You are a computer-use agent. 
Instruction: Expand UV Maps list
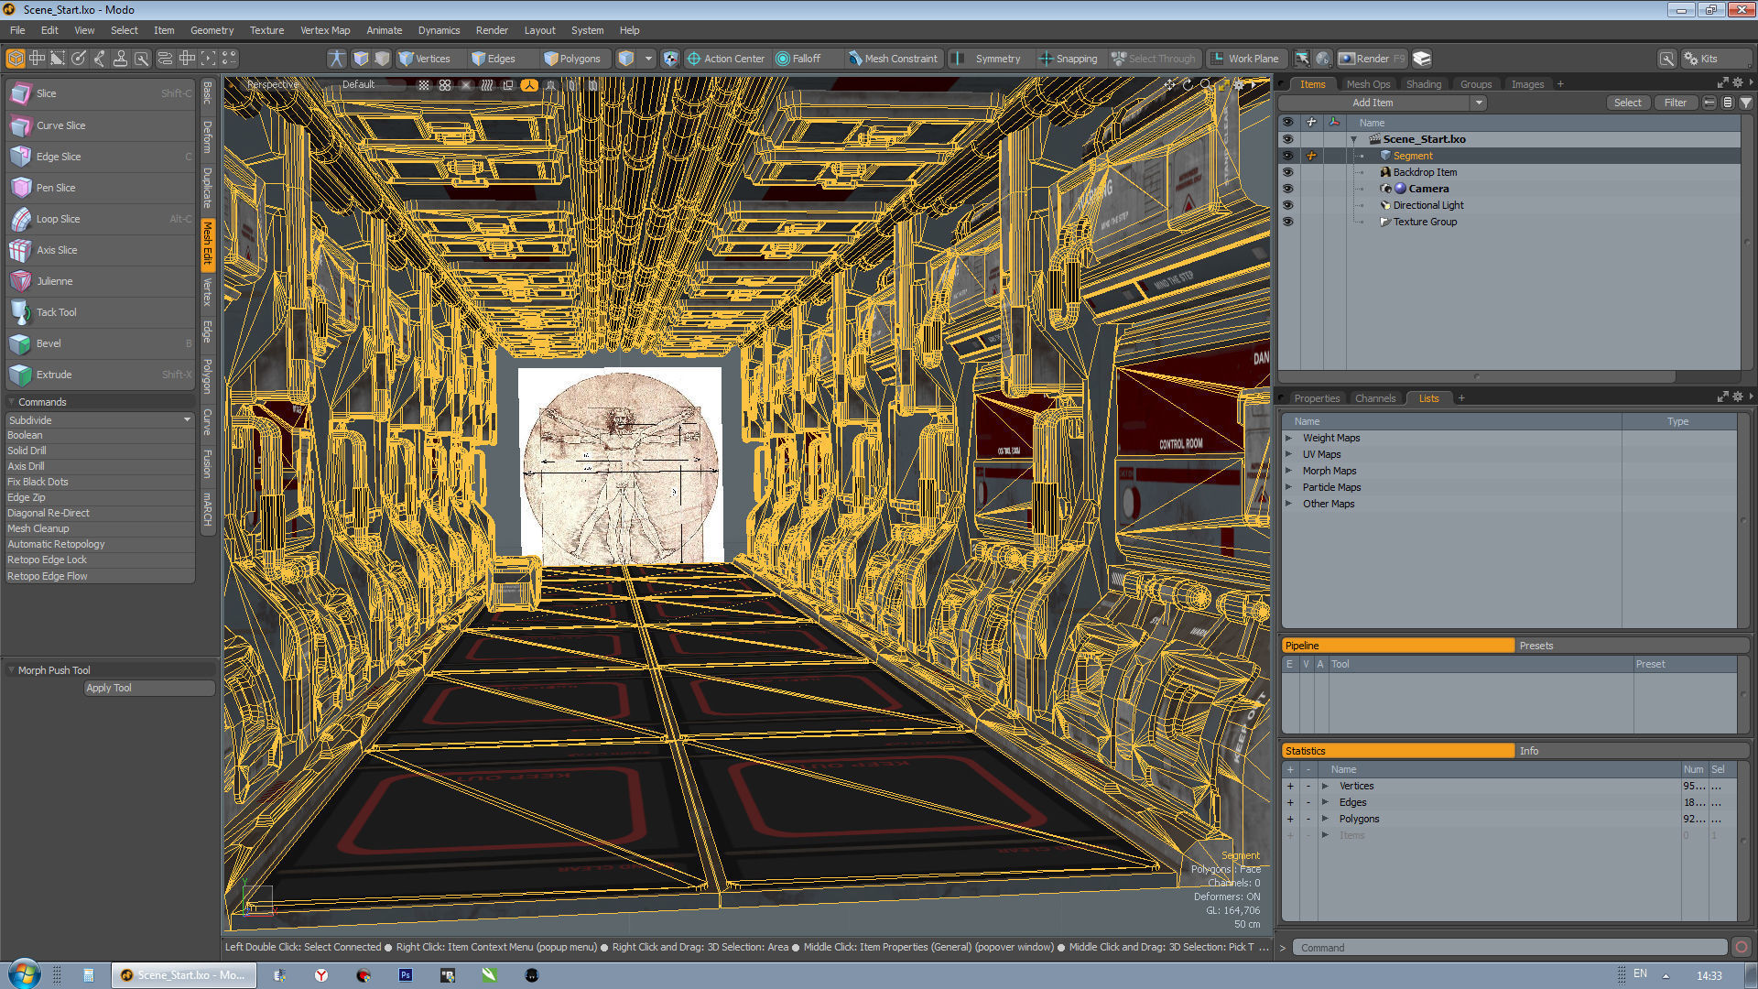point(1288,454)
